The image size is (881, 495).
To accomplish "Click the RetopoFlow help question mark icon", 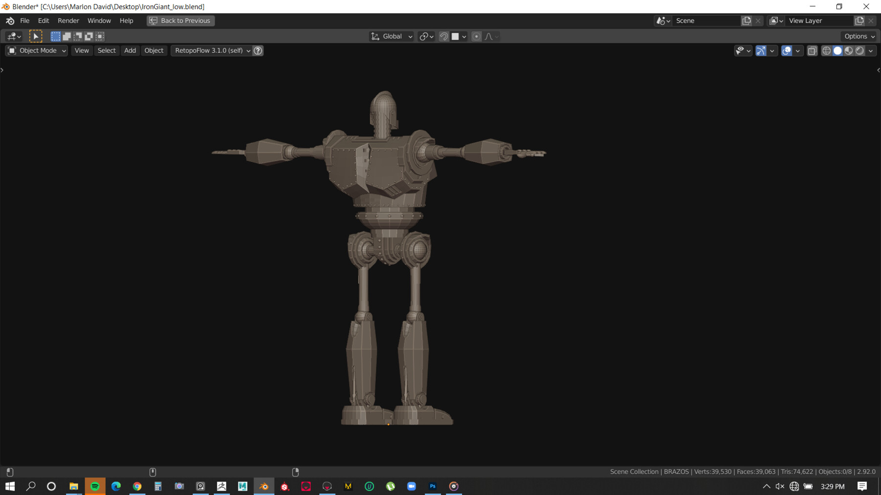I will (258, 50).
